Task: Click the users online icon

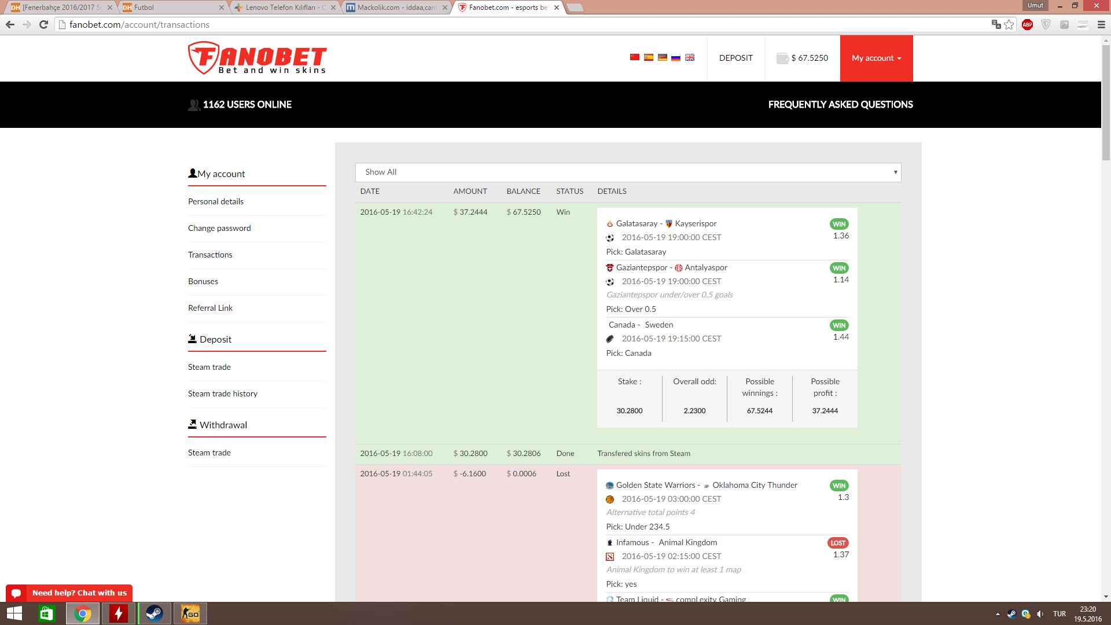Action: point(194,105)
